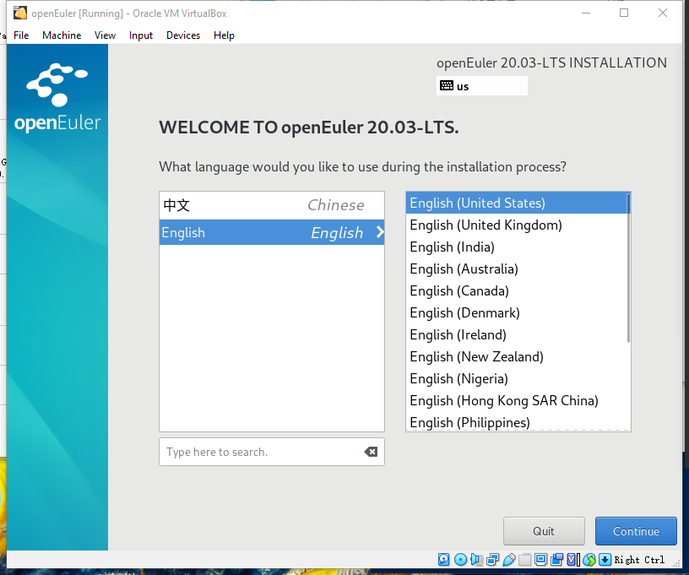
Task: Click the keyboard capture arrow icon
Action: point(605,559)
